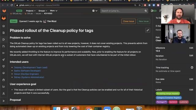Open Tim Rizzi author link
This screenshot has width=196, height=110.
pos(52,21)
